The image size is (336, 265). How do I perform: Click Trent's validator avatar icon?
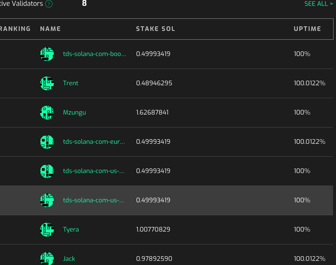(47, 83)
